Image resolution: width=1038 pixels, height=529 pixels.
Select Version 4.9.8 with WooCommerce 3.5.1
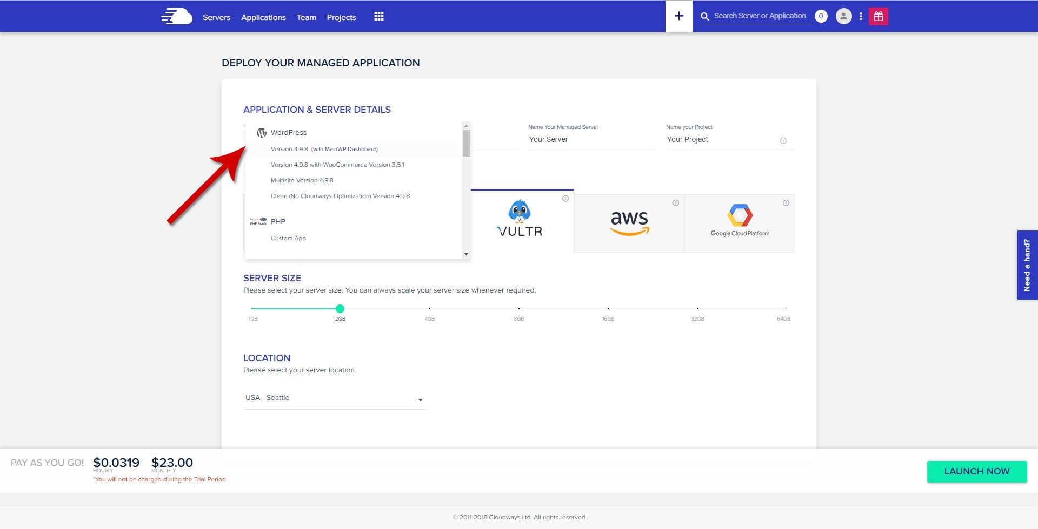click(337, 165)
